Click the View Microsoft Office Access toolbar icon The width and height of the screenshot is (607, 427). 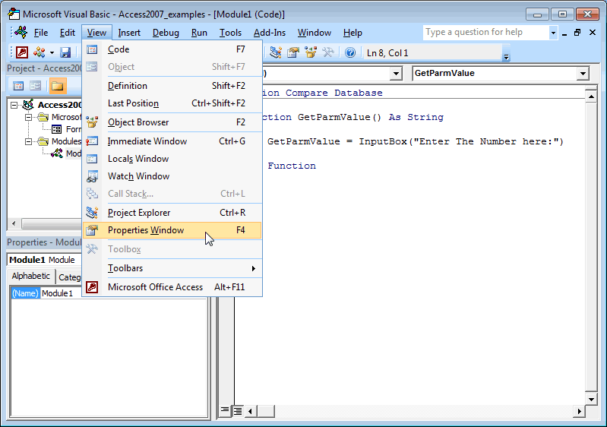[22, 52]
